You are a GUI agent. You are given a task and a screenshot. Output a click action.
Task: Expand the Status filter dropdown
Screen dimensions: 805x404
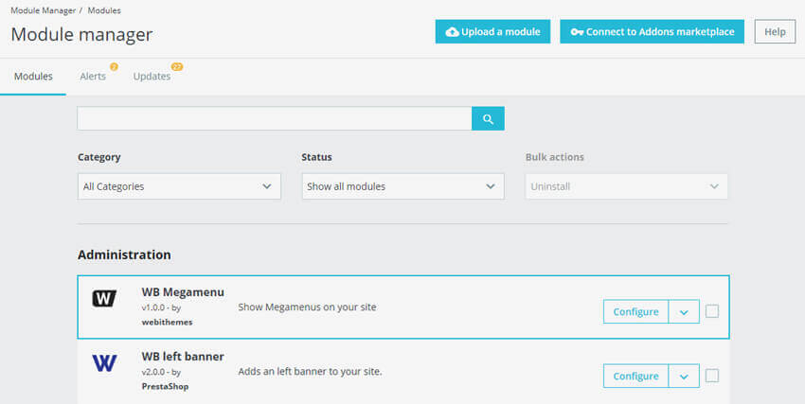pos(402,186)
